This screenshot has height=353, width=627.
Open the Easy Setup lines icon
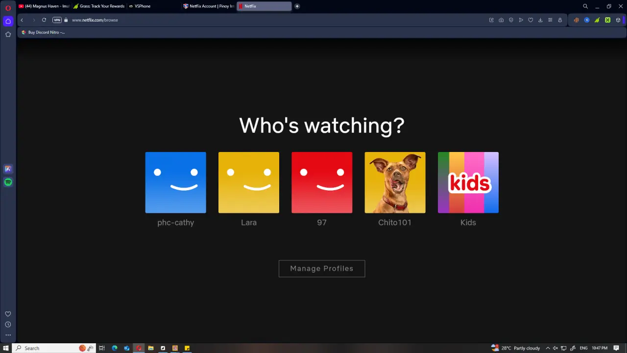(550, 20)
